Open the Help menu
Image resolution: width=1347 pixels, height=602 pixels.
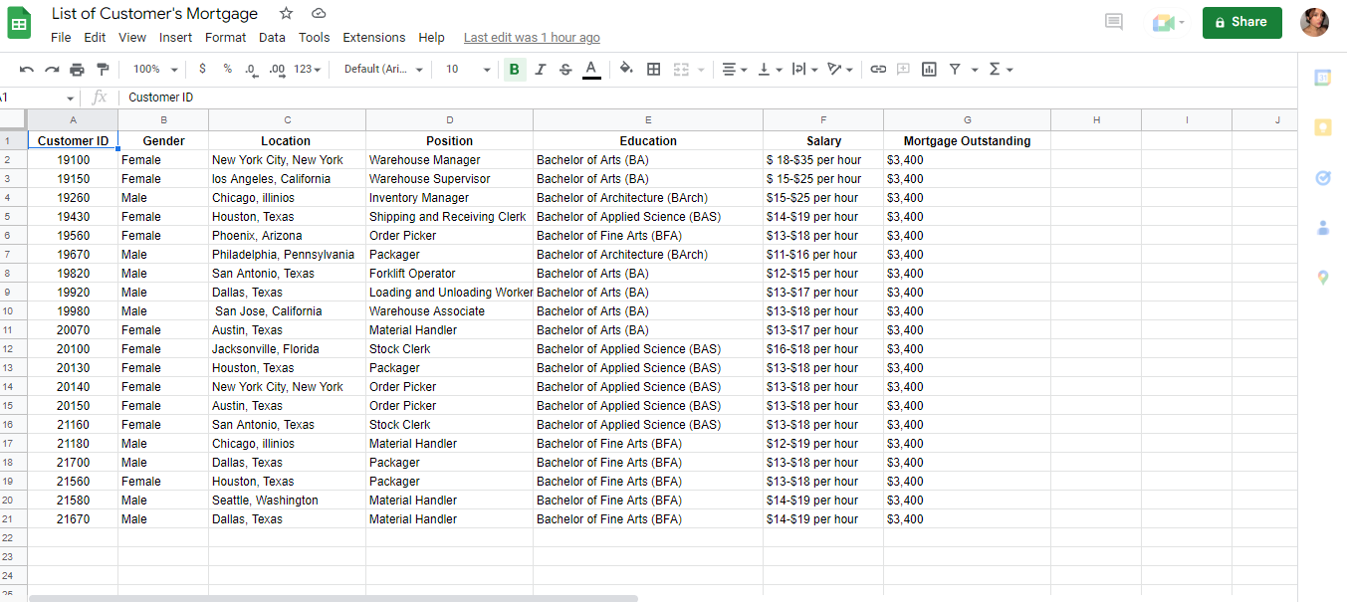pyautogui.click(x=431, y=38)
